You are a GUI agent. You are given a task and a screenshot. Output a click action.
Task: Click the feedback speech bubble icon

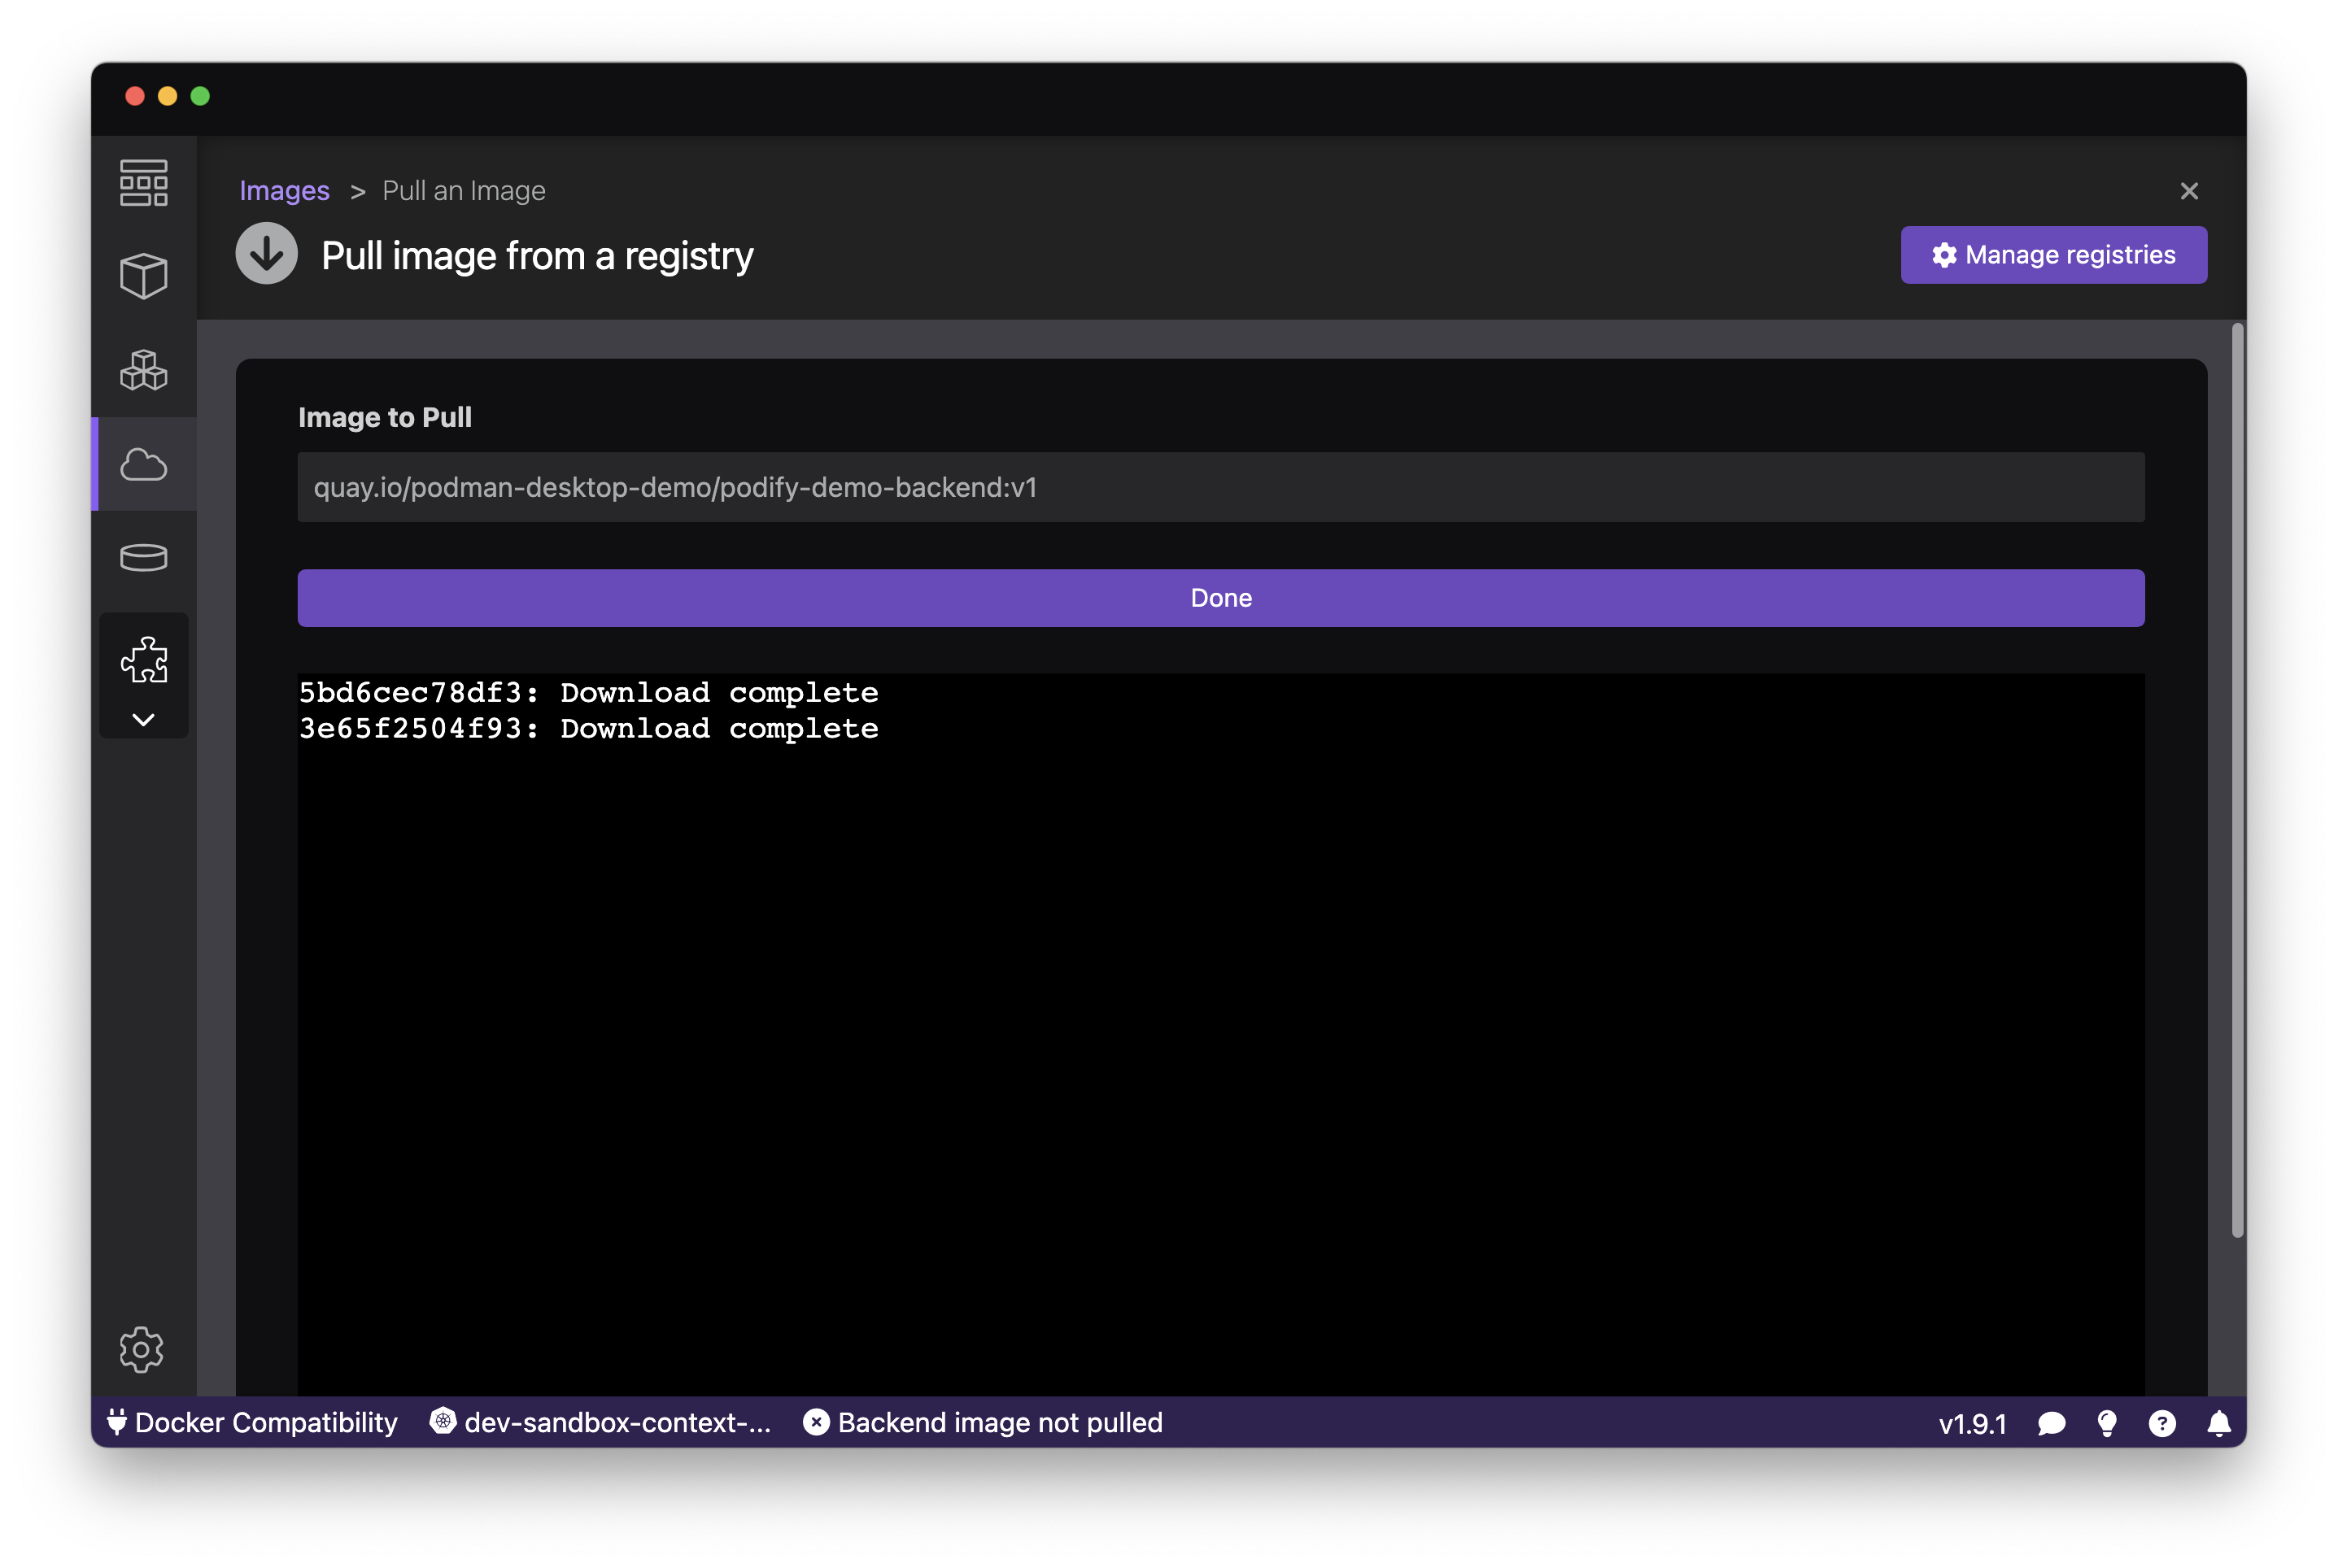pos(2051,1423)
